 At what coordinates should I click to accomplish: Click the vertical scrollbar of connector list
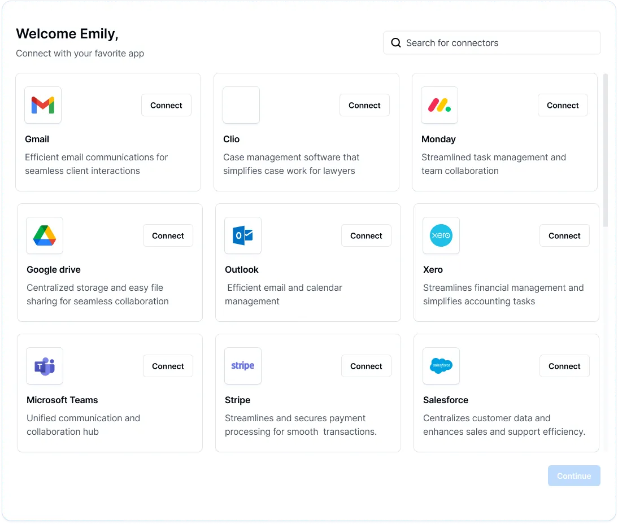(x=606, y=150)
